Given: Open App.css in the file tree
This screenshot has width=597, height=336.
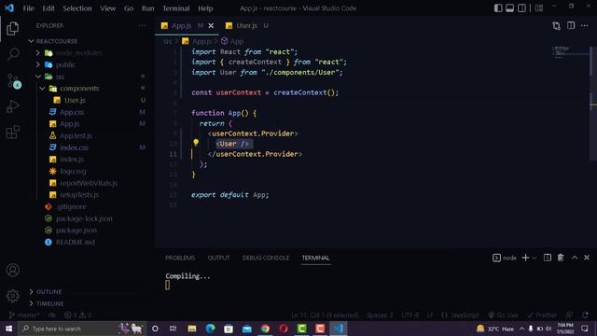Looking at the screenshot, I should 72,112.
